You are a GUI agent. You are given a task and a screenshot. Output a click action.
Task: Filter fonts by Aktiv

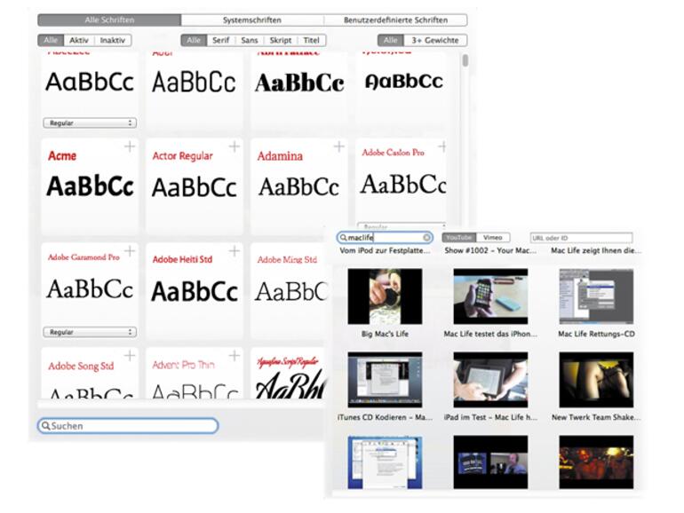click(79, 40)
